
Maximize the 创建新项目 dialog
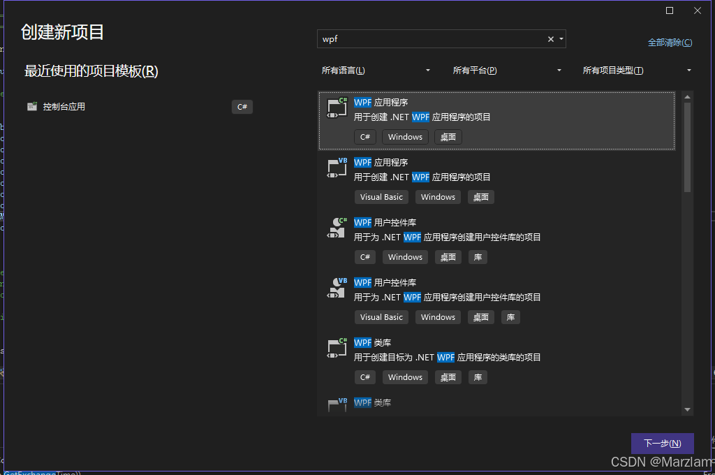pyautogui.click(x=670, y=10)
